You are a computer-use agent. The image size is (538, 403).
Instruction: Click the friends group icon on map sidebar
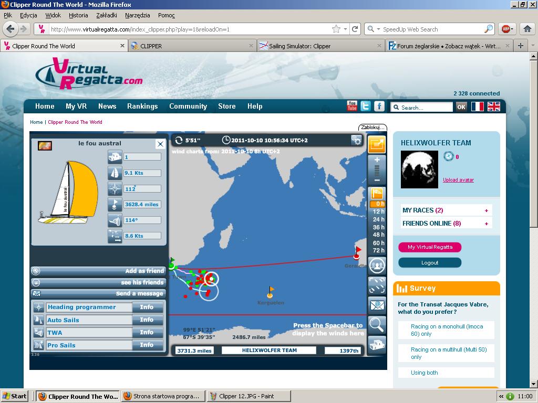(377, 266)
